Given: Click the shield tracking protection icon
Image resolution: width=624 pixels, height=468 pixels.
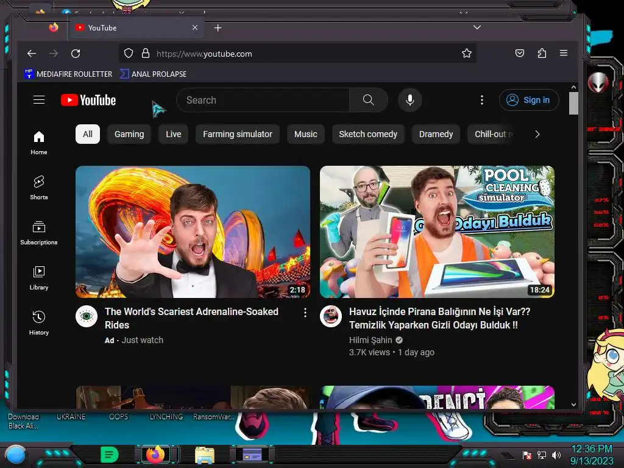Looking at the screenshot, I should (x=128, y=54).
